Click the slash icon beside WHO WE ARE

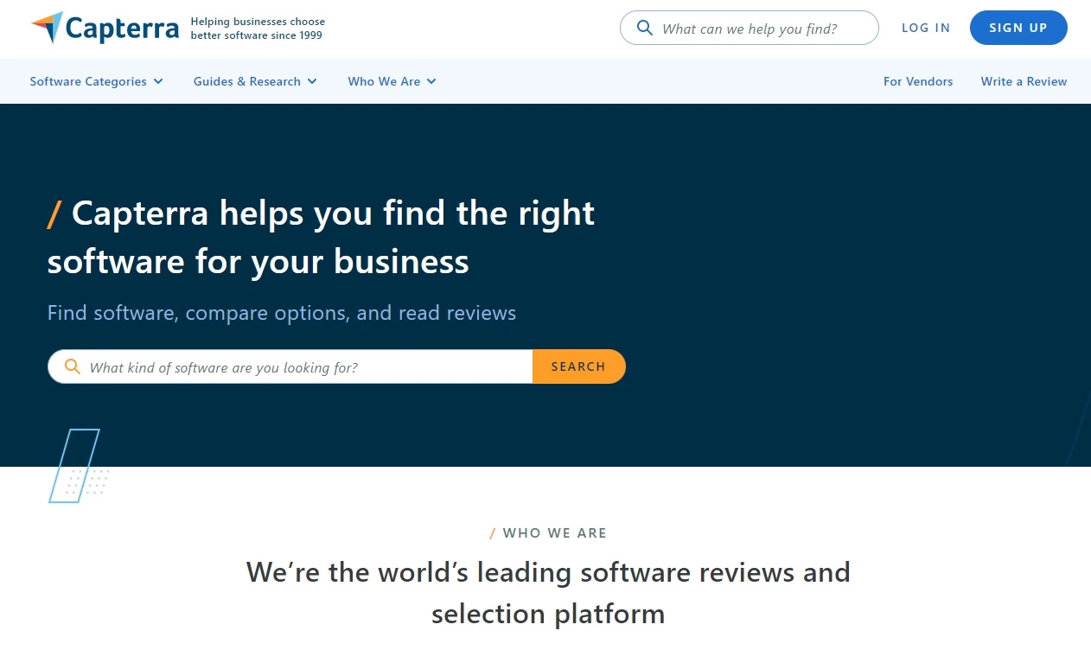pyautogui.click(x=493, y=532)
